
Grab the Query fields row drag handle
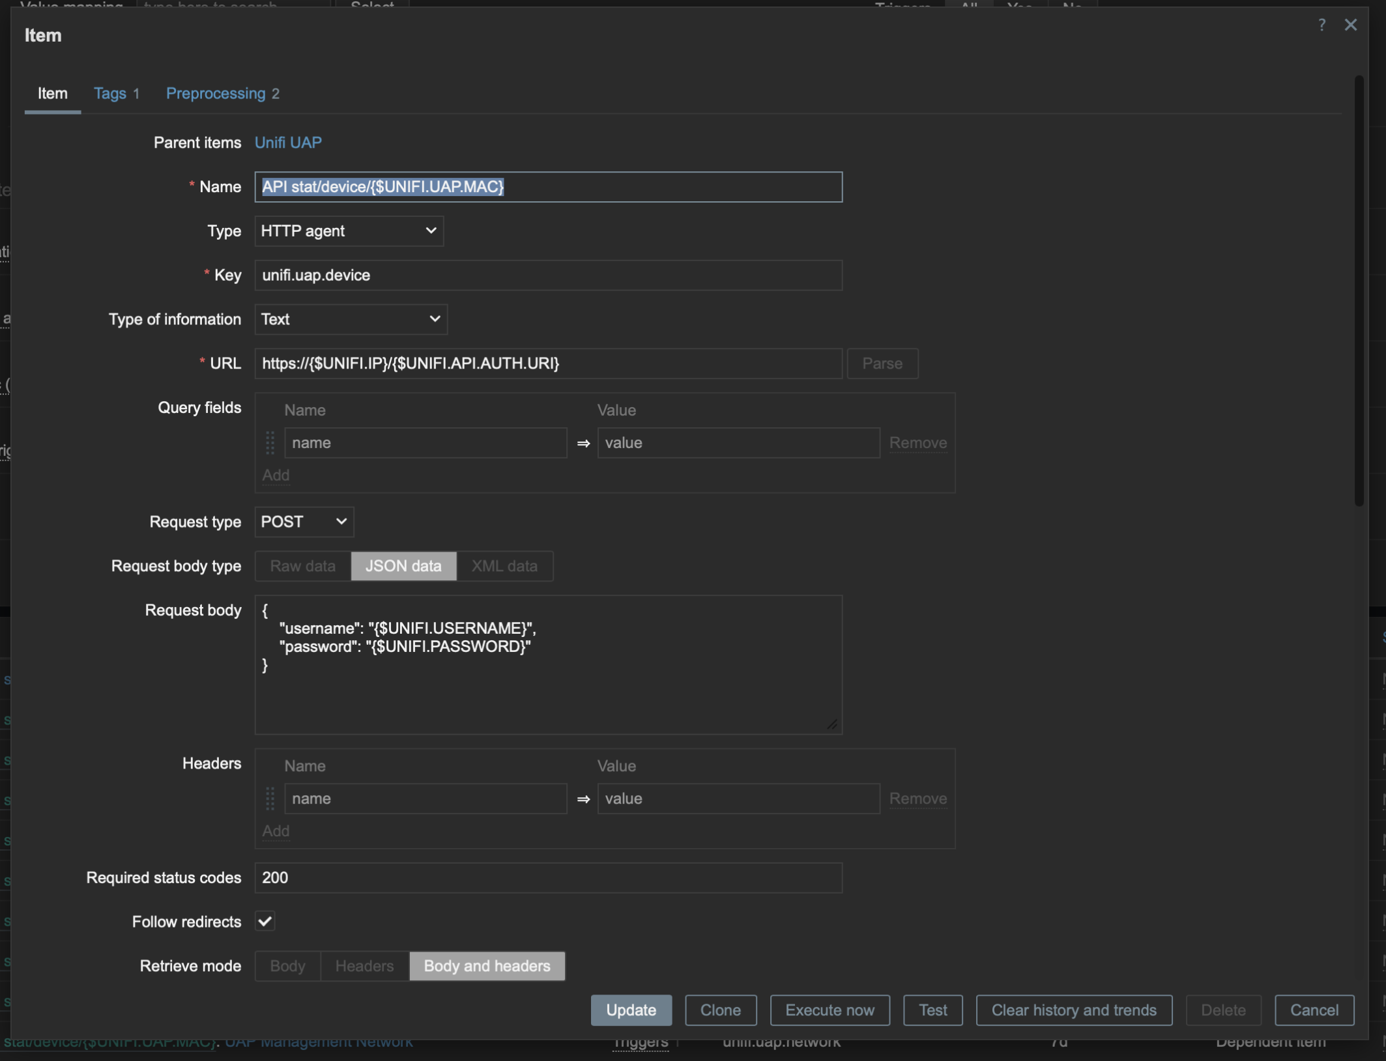pos(270,443)
